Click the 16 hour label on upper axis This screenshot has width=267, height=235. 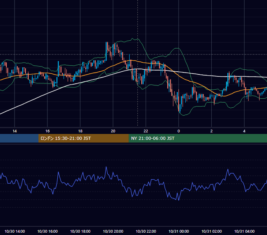pos(48,131)
